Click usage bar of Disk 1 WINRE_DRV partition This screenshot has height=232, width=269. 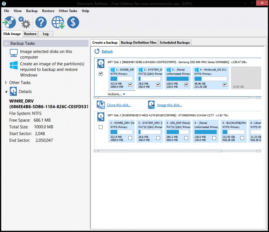tap(122, 79)
